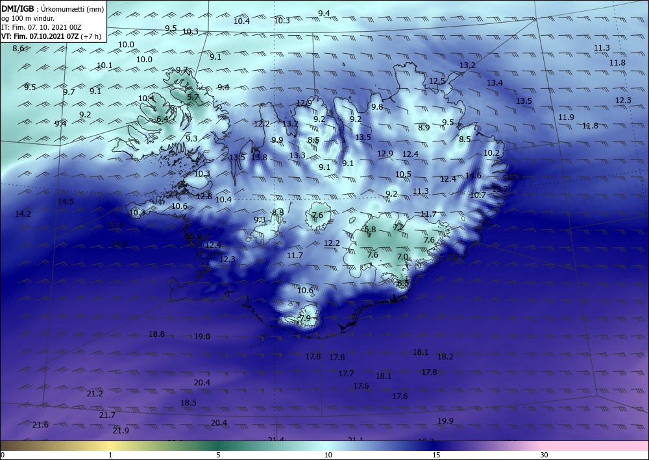Image resolution: width=649 pixels, height=460 pixels.
Task: Click the 8.9 value on the map
Action: click(424, 127)
